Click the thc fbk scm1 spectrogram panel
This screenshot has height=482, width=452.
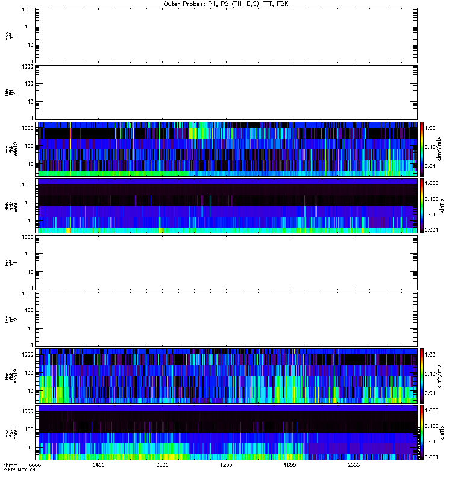pos(227,433)
